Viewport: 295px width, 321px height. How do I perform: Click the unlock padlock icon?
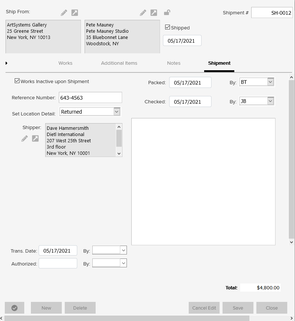(167, 13)
